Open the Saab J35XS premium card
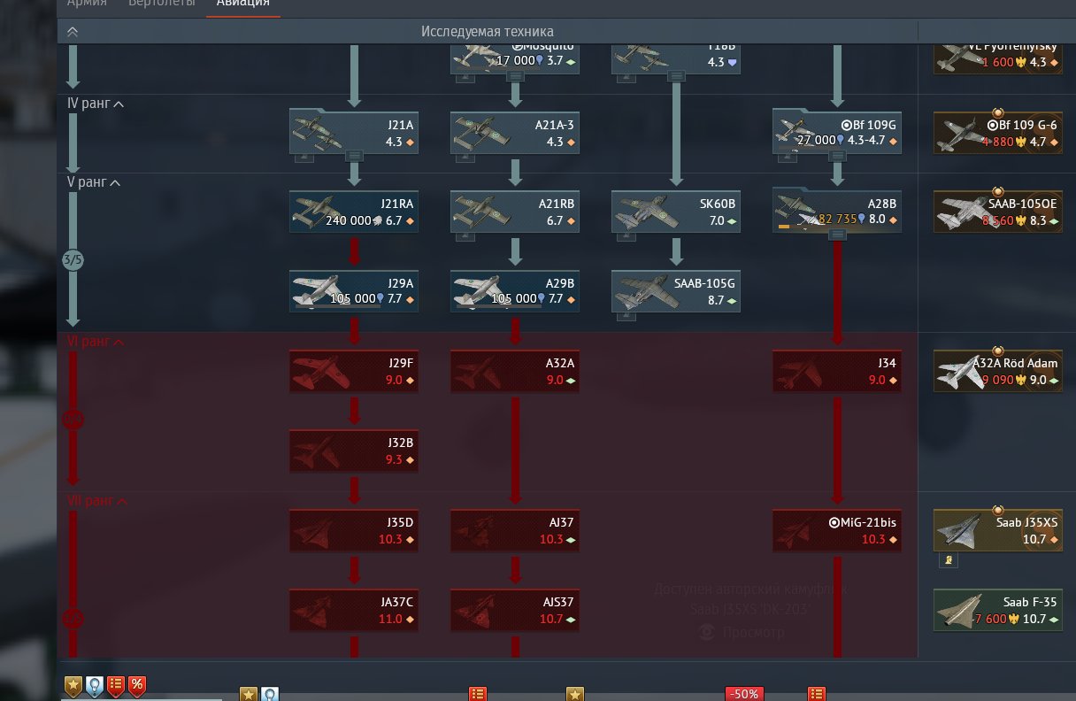The height and width of the screenshot is (701, 1076). 998,529
